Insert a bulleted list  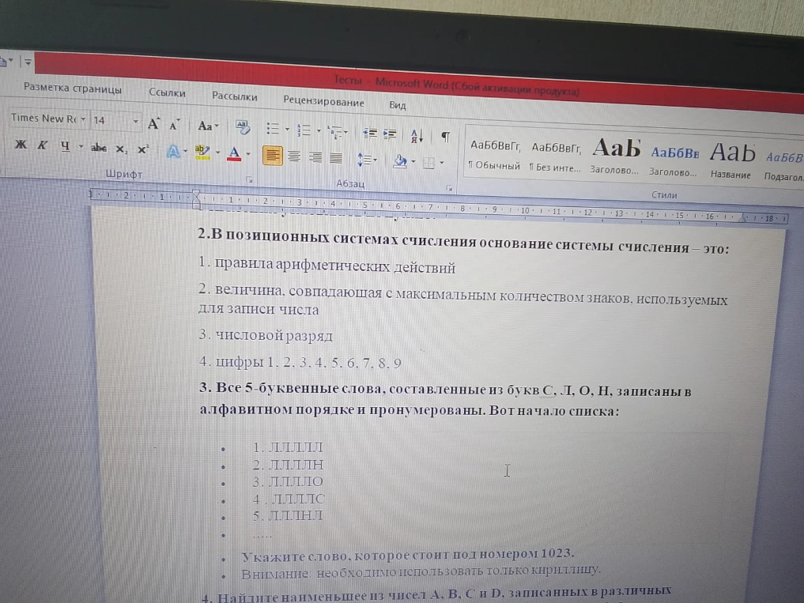coord(272,128)
